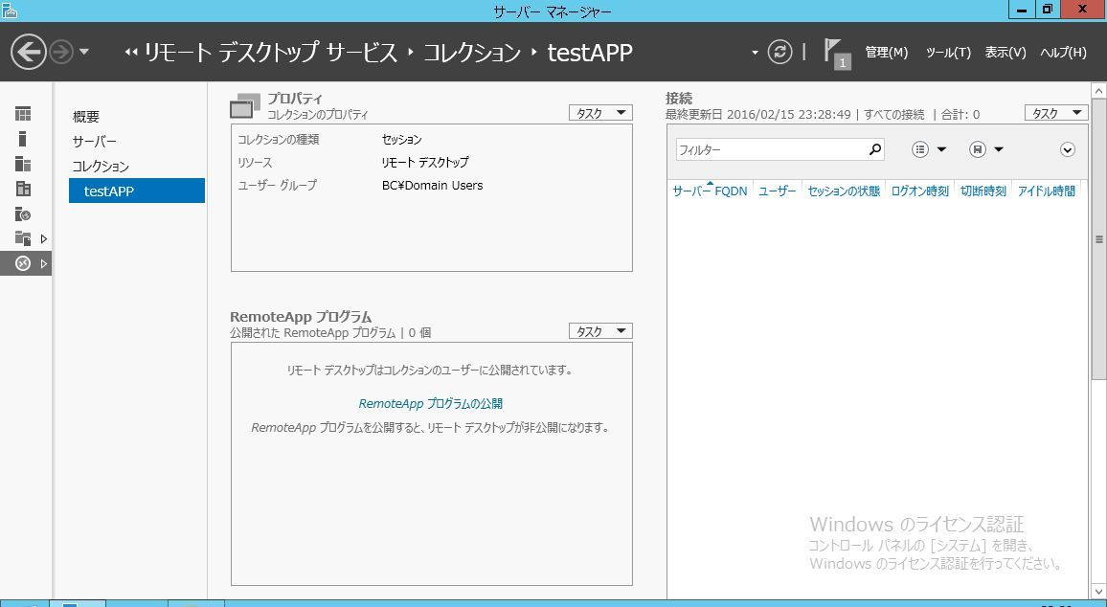Sort by 切断時刻 column
This screenshot has width=1107, height=607.
(x=983, y=191)
